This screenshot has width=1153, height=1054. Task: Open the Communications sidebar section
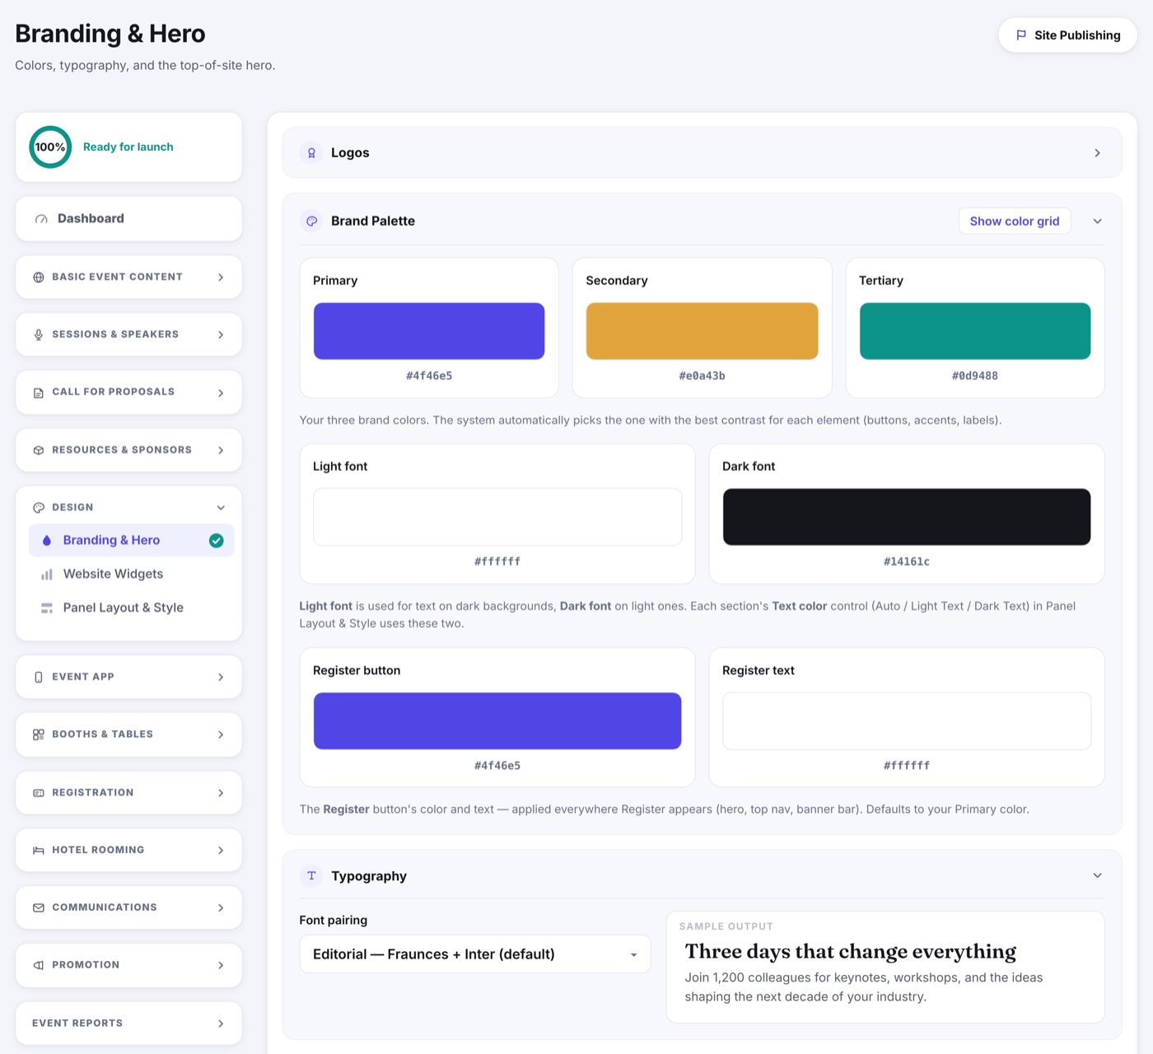point(128,907)
